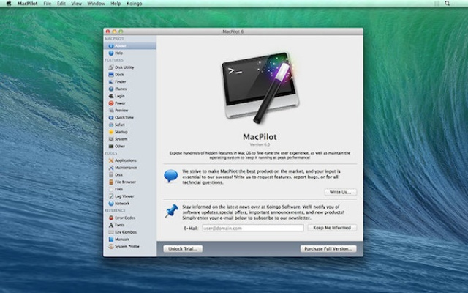Click the Unlock Trial... button
Screen dimensions: 468x293
point(183,248)
